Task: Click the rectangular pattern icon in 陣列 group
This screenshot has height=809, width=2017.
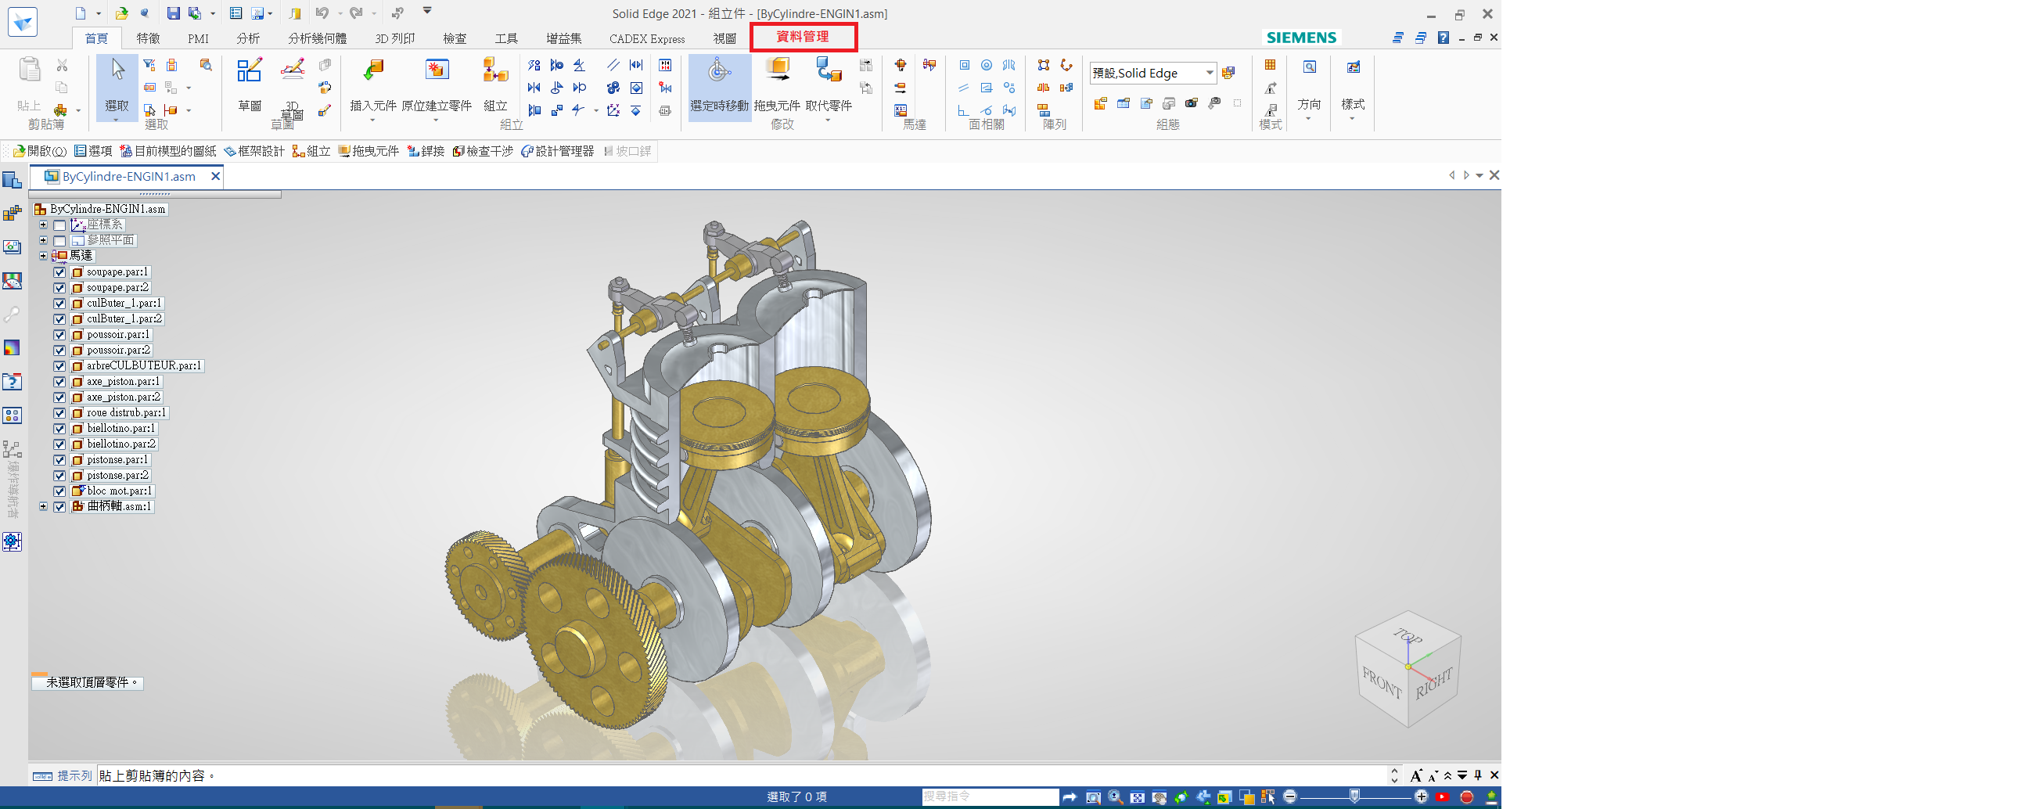Action: click(x=1043, y=66)
